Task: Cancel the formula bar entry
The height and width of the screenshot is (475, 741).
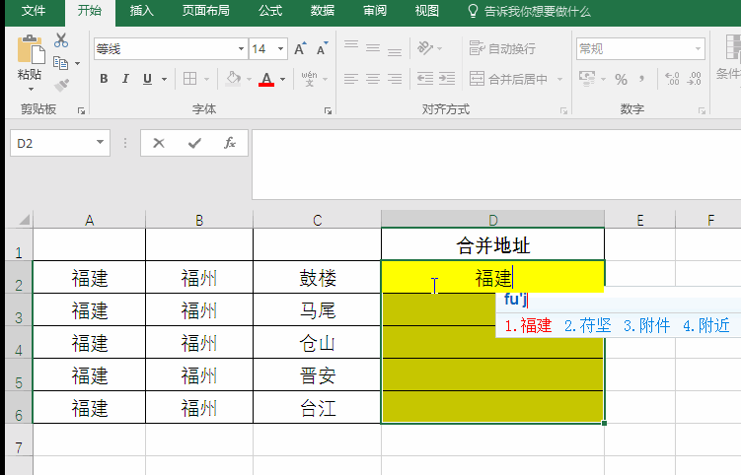Action: [x=159, y=143]
